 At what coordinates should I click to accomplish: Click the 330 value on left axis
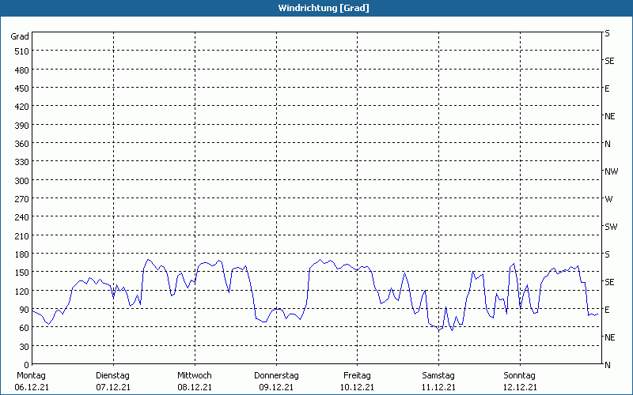point(22,162)
